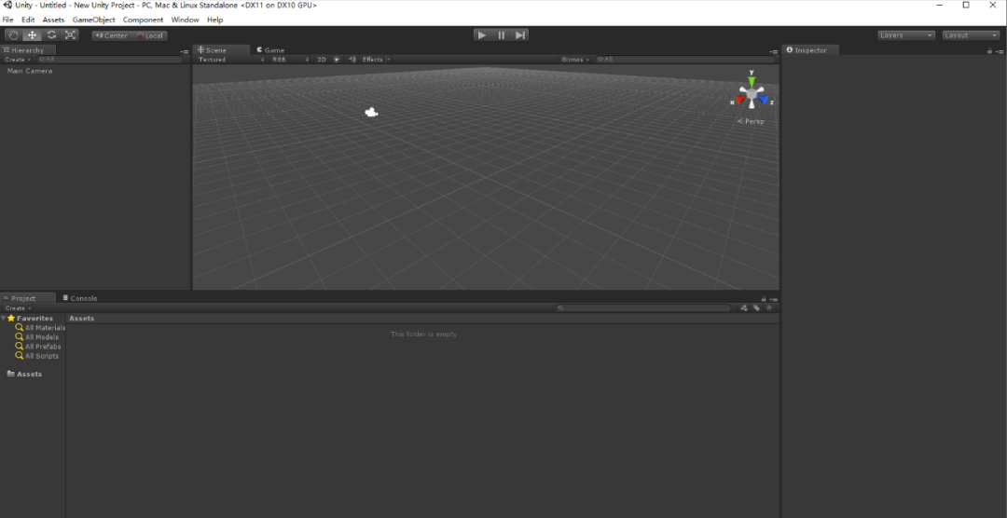Select the Scale tool
The height and width of the screenshot is (518, 1007).
(70, 35)
